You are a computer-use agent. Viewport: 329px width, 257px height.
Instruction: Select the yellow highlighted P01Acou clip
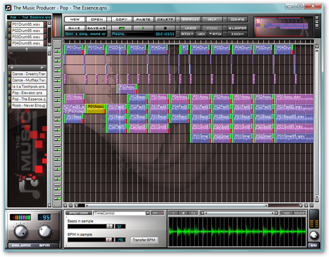pyautogui.click(x=95, y=109)
